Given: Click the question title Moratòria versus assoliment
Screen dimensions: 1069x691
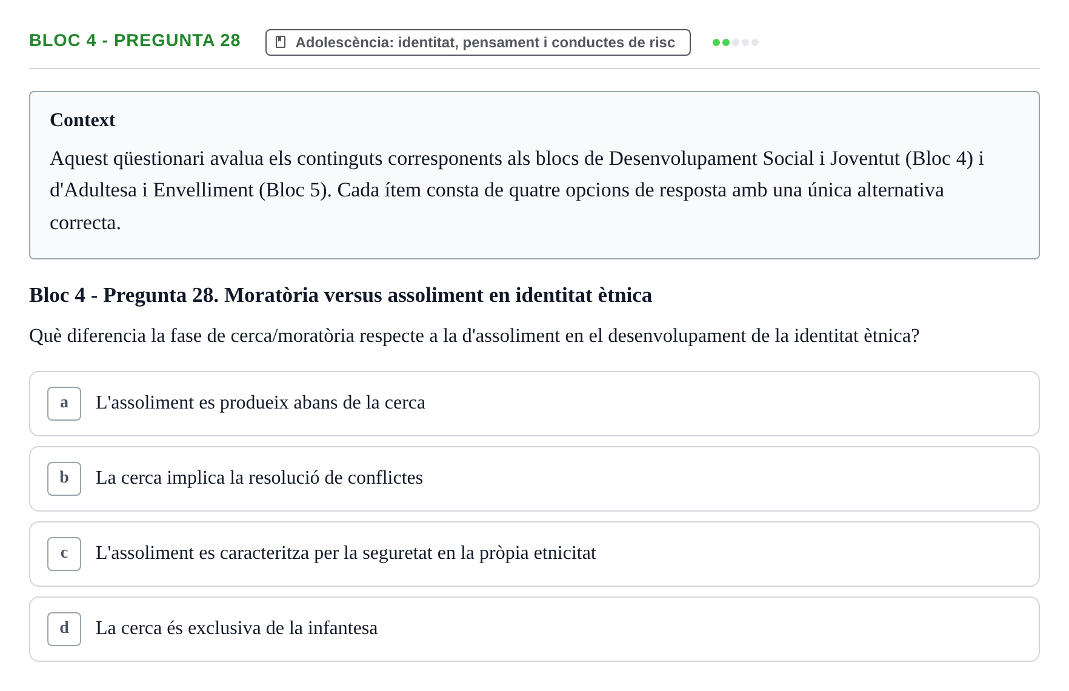Looking at the screenshot, I should (x=341, y=295).
